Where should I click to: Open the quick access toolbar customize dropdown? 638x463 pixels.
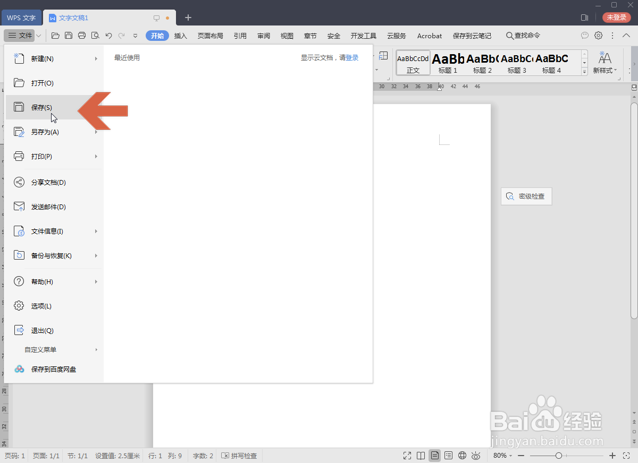pos(135,36)
